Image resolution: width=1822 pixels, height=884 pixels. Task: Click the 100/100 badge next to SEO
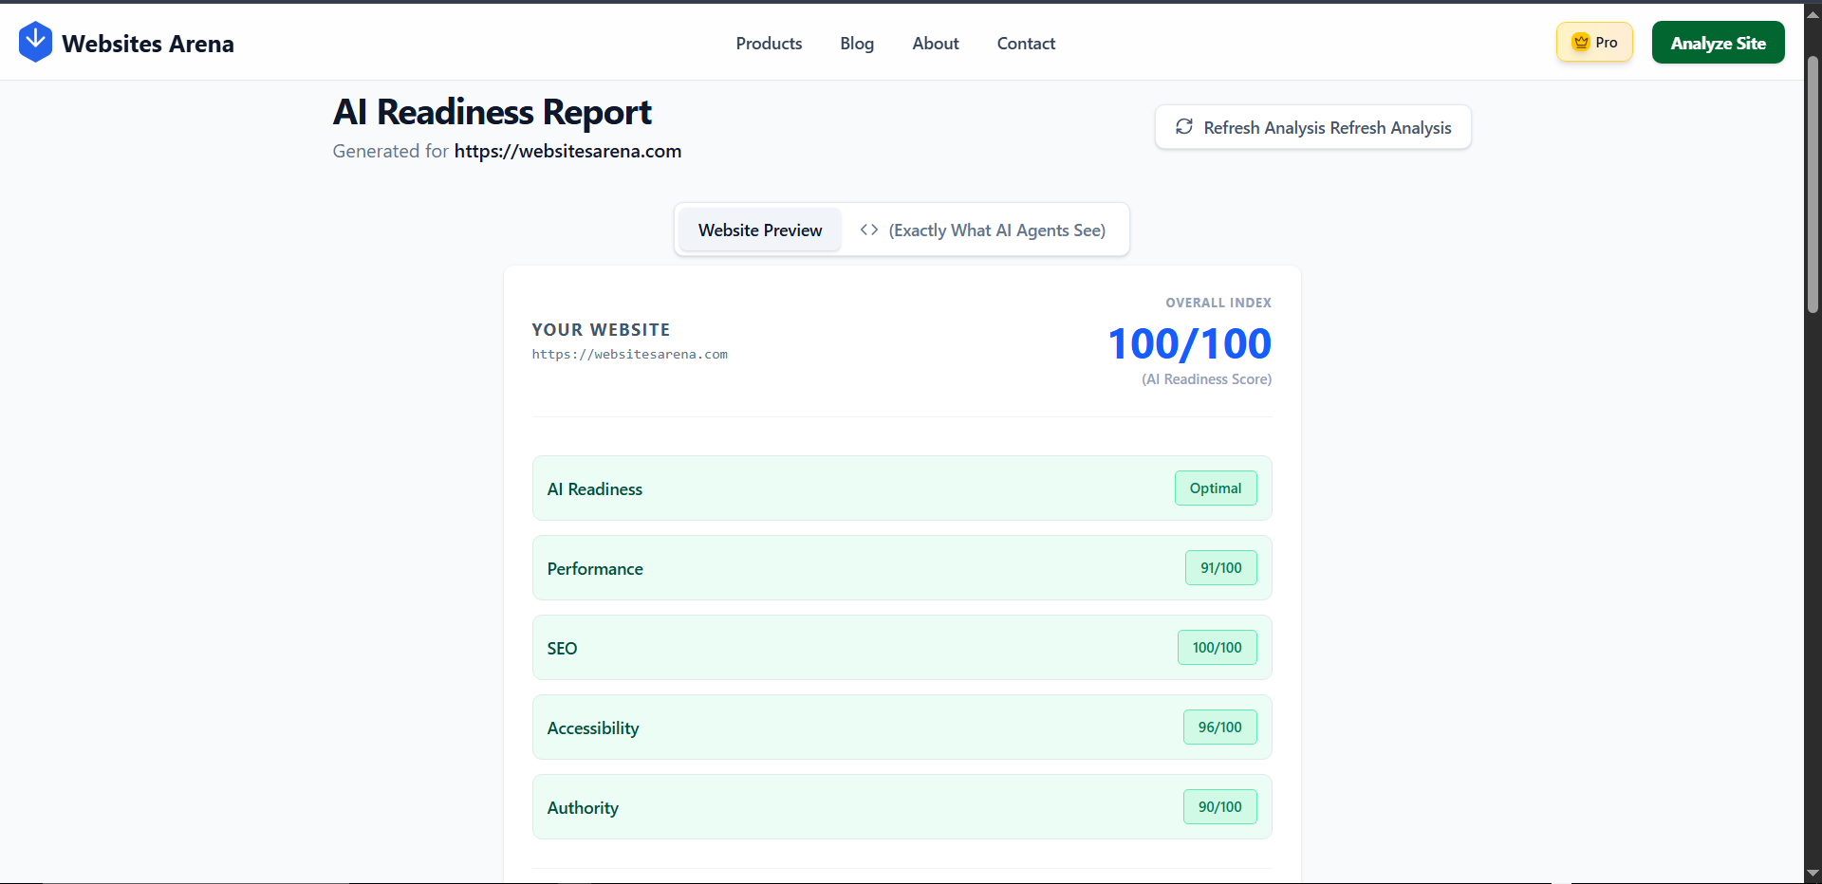click(x=1217, y=647)
